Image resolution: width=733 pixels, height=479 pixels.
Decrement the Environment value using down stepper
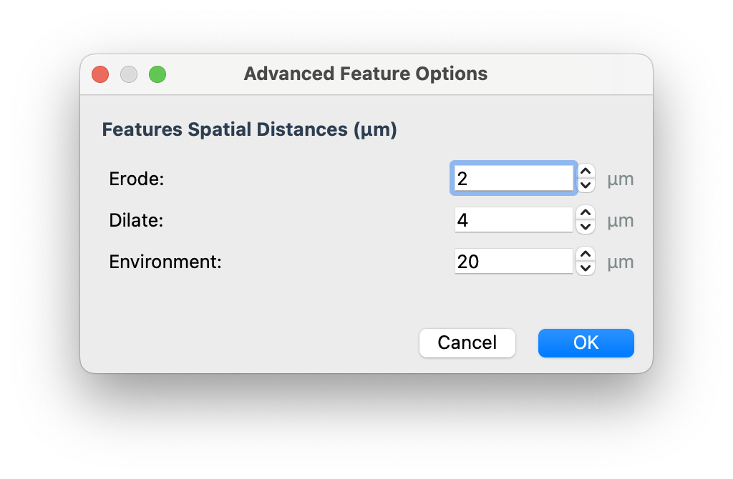(585, 267)
